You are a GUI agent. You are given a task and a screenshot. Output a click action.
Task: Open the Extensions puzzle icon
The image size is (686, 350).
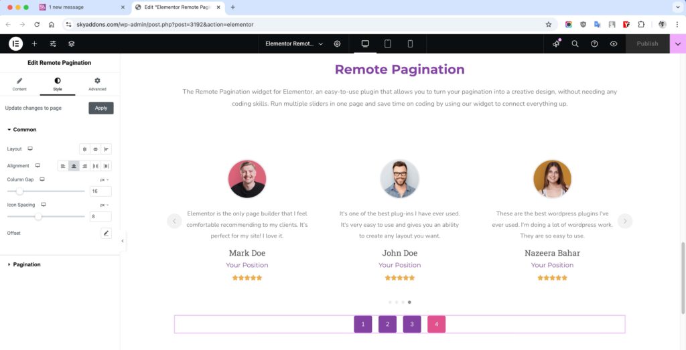[641, 25]
